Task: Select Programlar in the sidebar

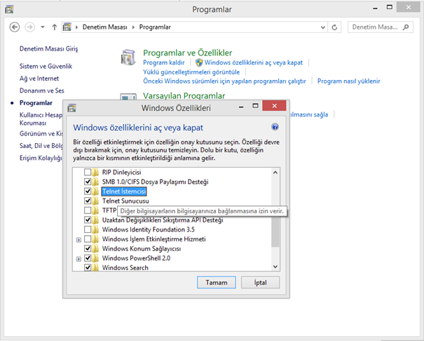Action: [x=36, y=103]
